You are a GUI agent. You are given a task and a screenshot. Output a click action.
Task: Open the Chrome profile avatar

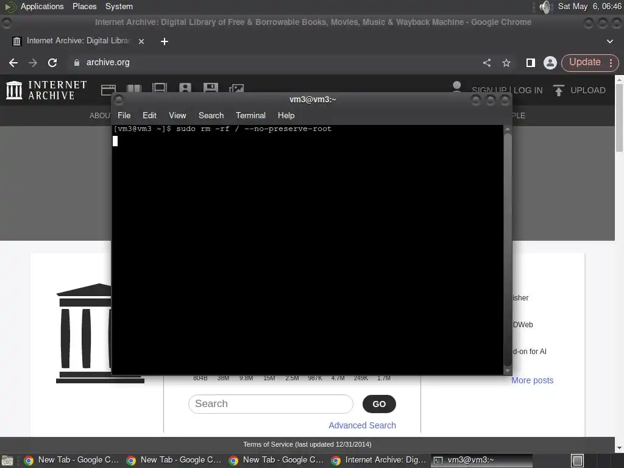pyautogui.click(x=550, y=63)
